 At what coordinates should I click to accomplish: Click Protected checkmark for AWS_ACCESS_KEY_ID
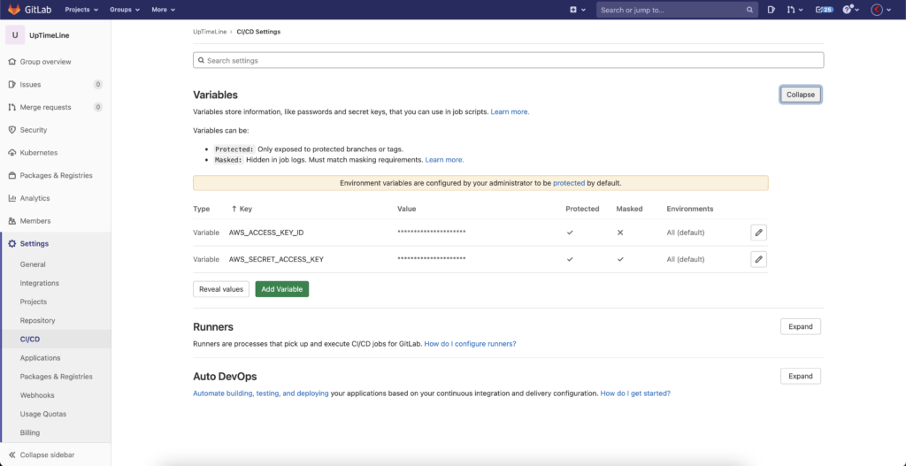point(570,233)
